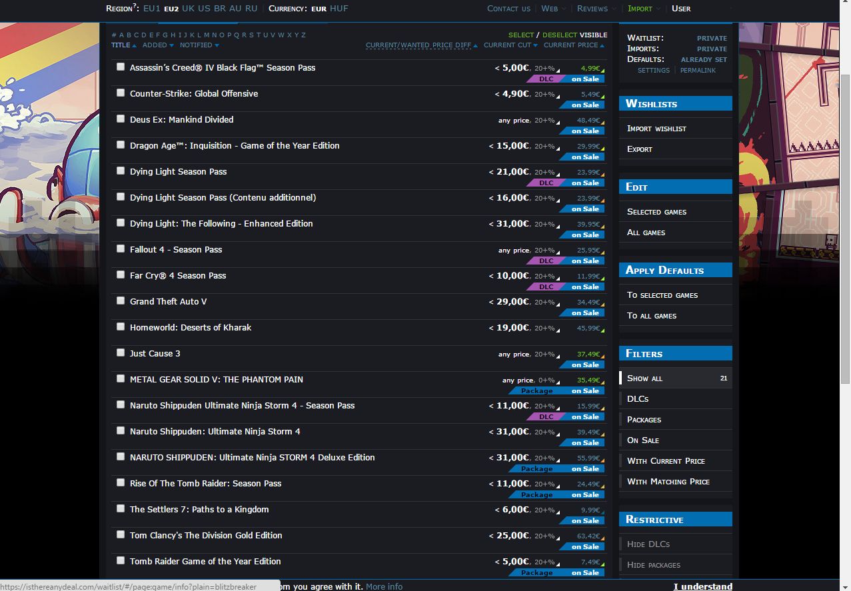Change currency to HUF
Screen dimensions: 851x591
pos(339,9)
